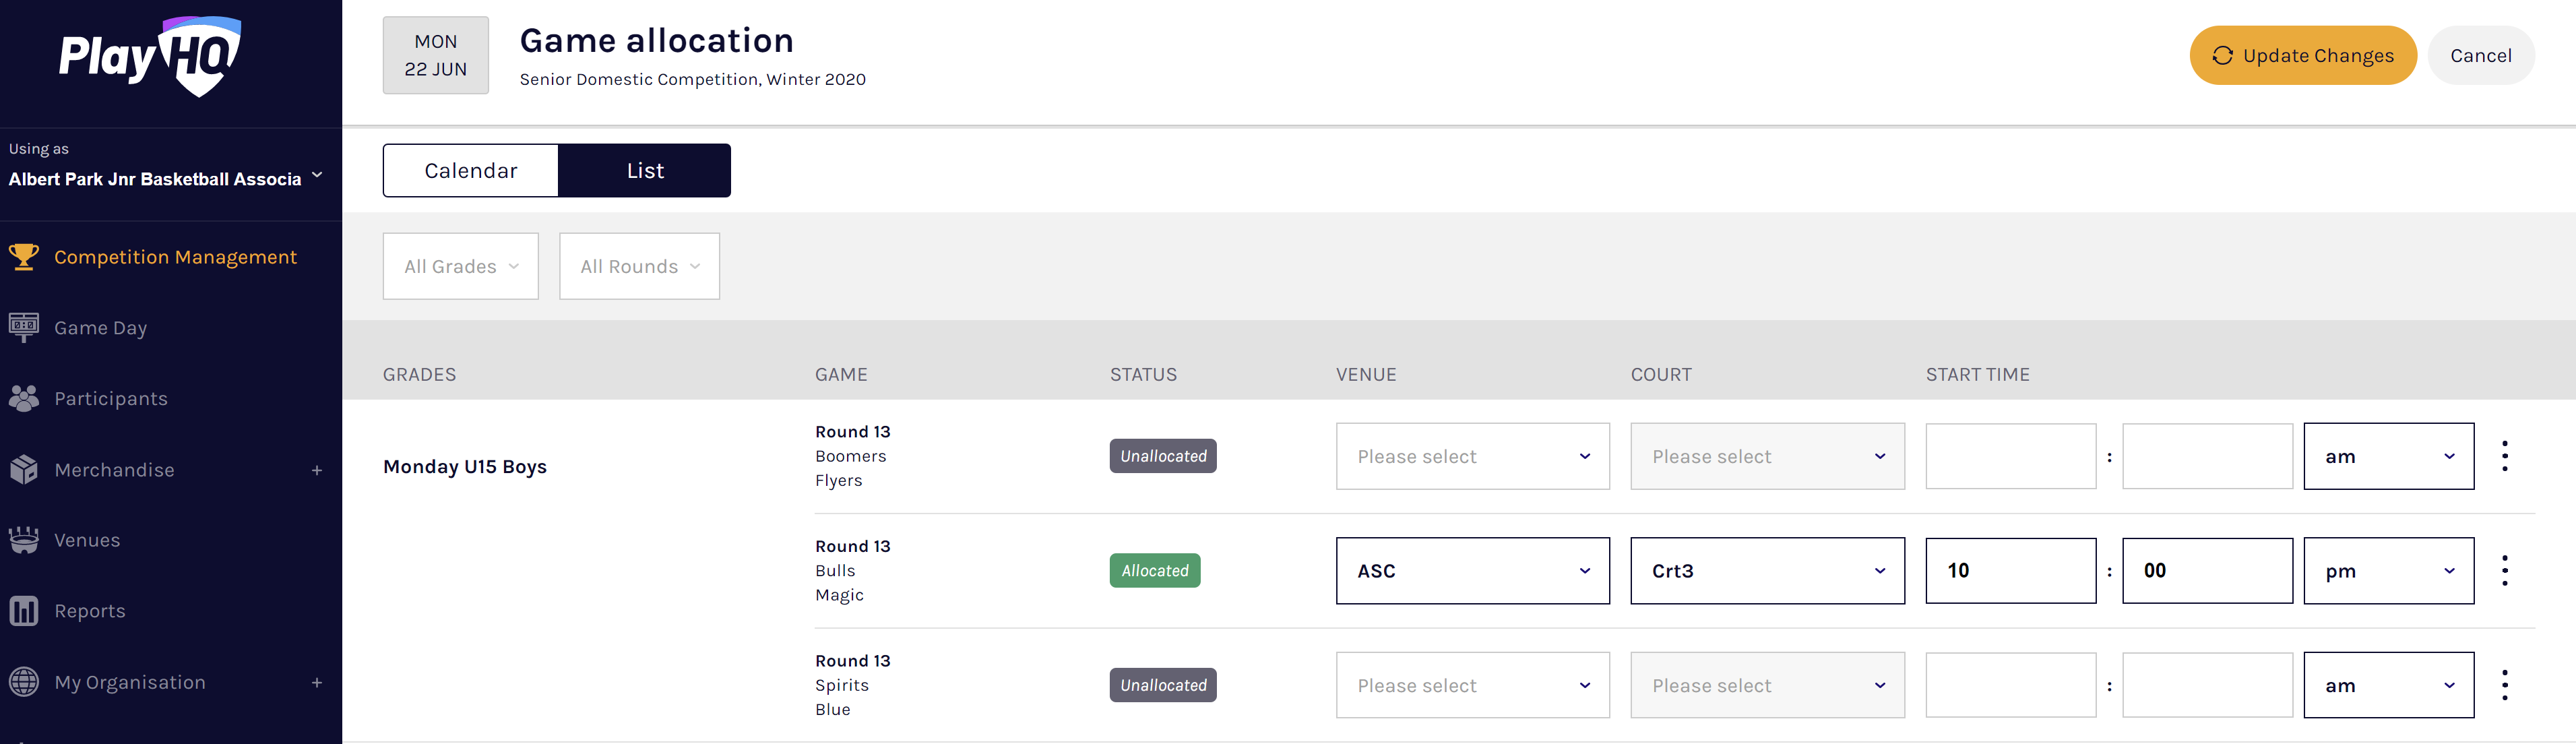Click the My Organisation globe icon

[24, 682]
